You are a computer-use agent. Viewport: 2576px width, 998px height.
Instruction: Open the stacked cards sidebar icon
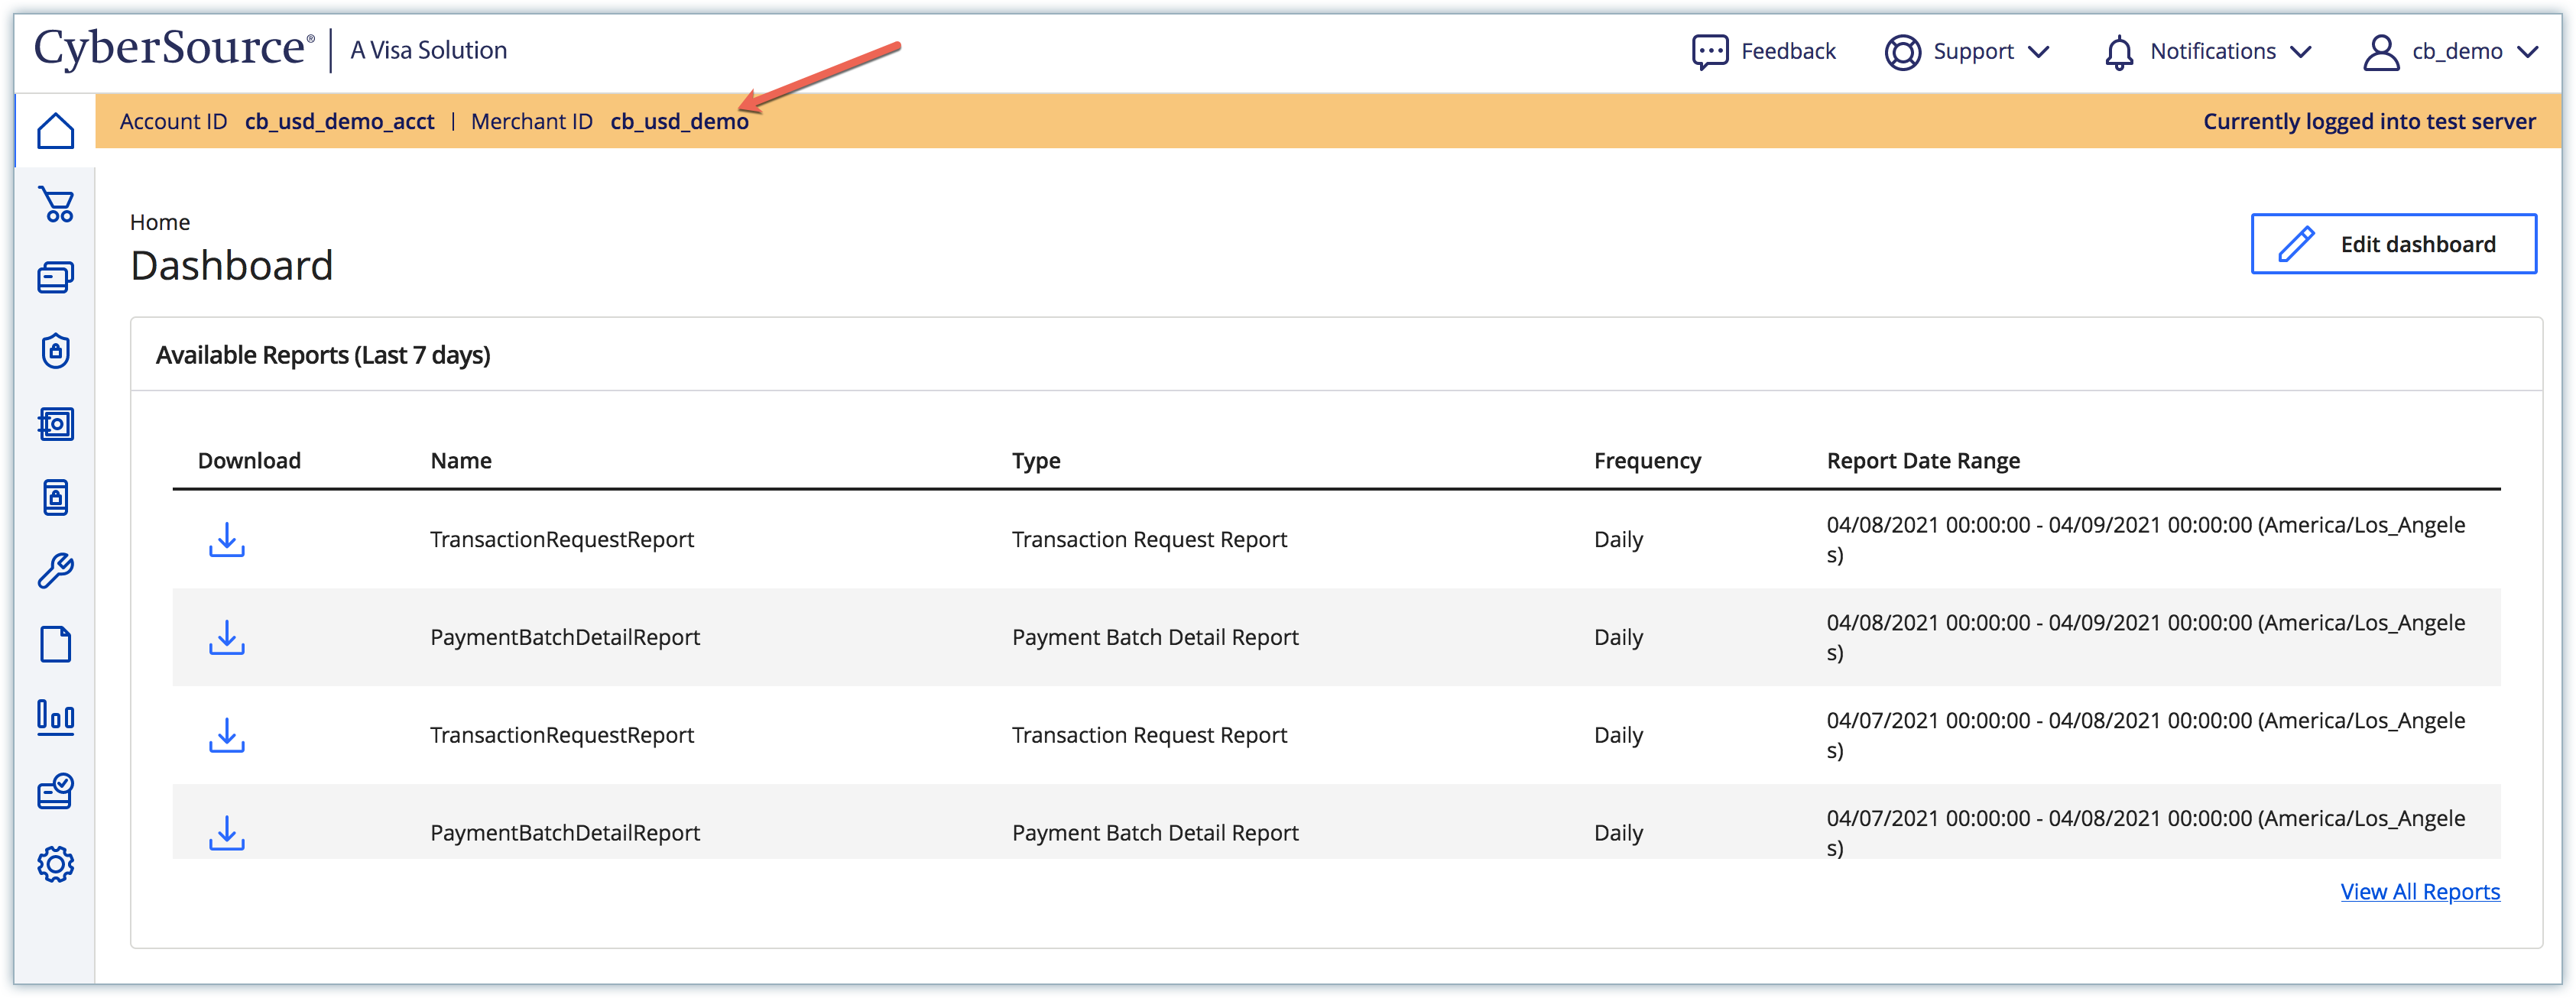pyautogui.click(x=56, y=277)
